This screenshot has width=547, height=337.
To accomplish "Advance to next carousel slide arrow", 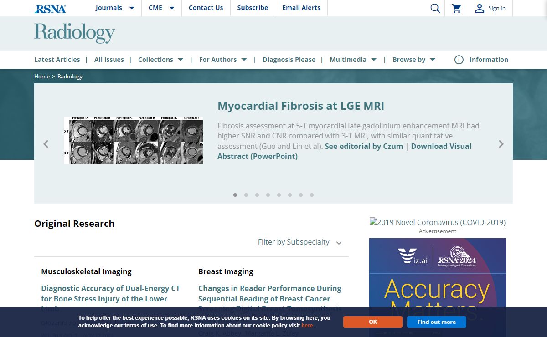I will click(501, 144).
